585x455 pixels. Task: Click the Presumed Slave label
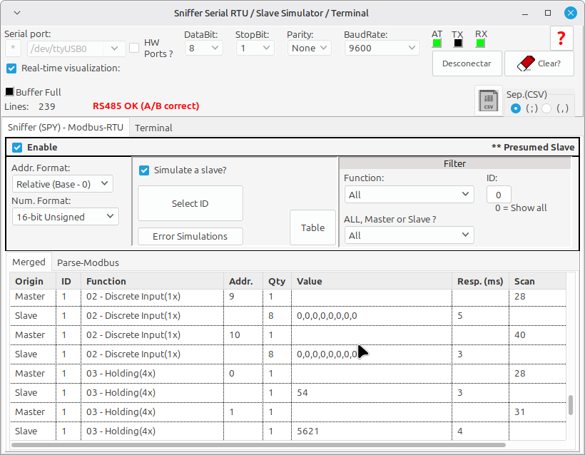pyautogui.click(x=533, y=148)
